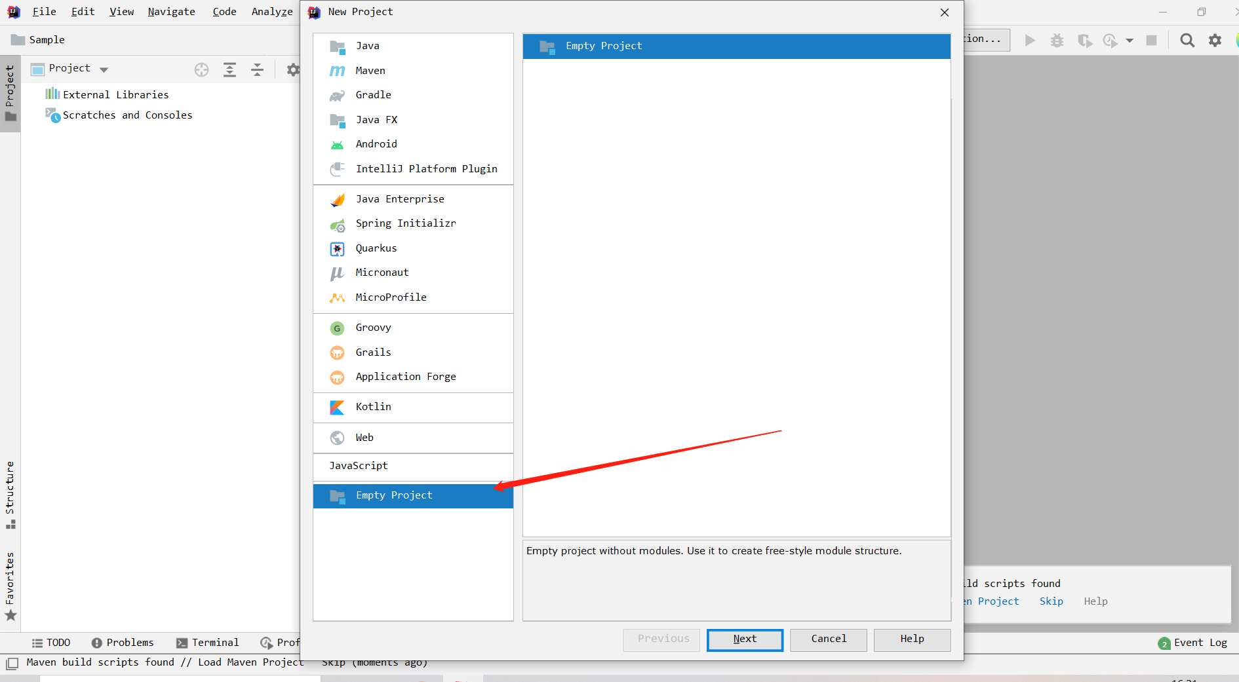Image resolution: width=1239 pixels, height=682 pixels.
Task: Select Scratches and Consoles node
Action: [x=119, y=115]
